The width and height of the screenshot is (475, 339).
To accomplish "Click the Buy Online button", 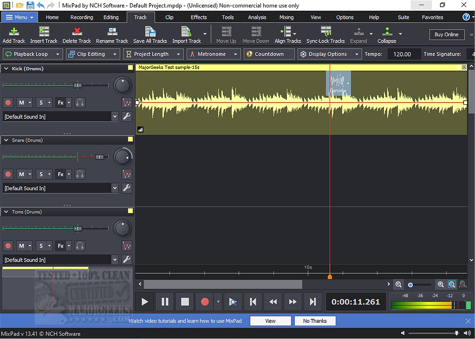I will pyautogui.click(x=446, y=35).
